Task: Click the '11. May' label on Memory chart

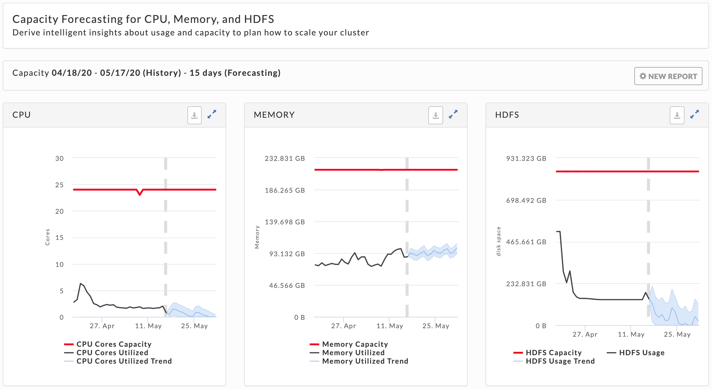Action: click(389, 326)
